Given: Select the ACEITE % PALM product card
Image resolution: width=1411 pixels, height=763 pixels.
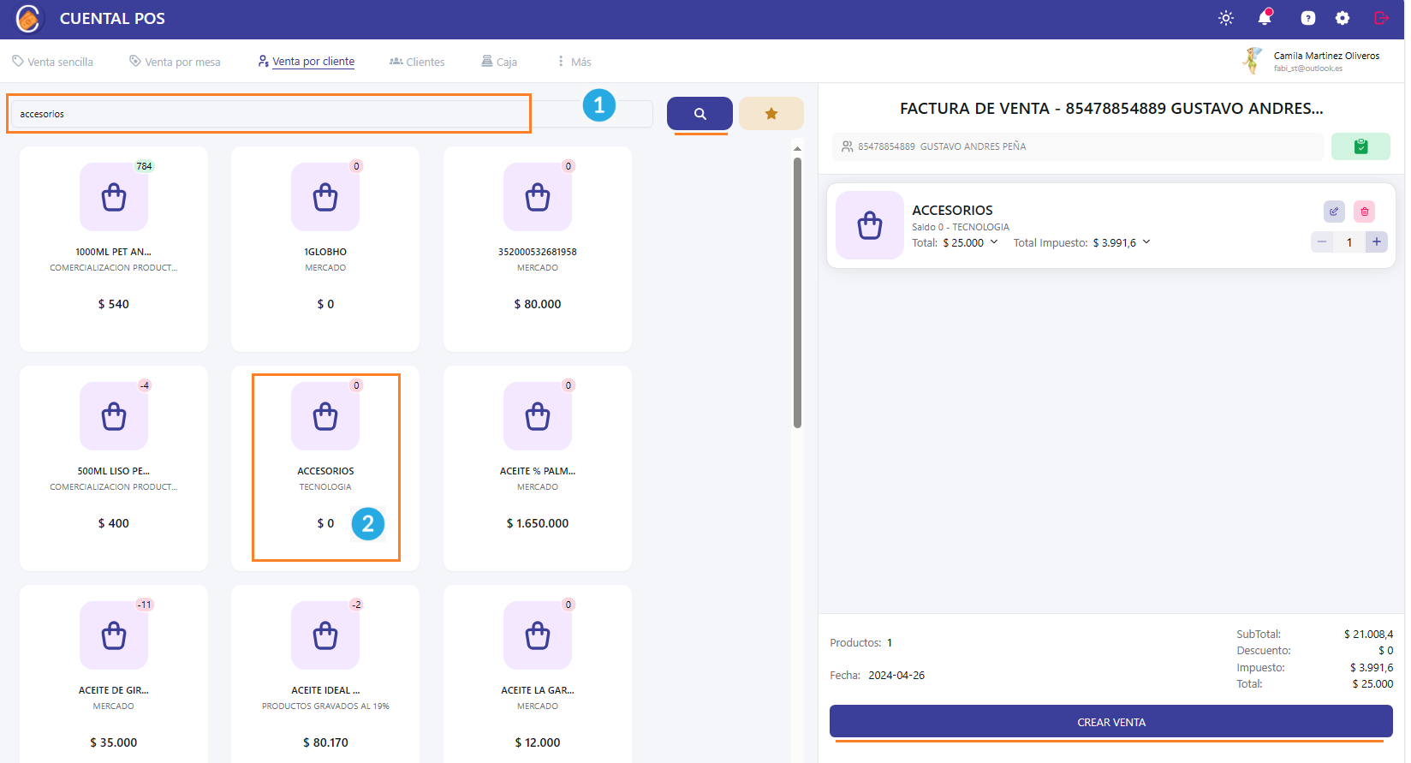Looking at the screenshot, I should pos(537,468).
